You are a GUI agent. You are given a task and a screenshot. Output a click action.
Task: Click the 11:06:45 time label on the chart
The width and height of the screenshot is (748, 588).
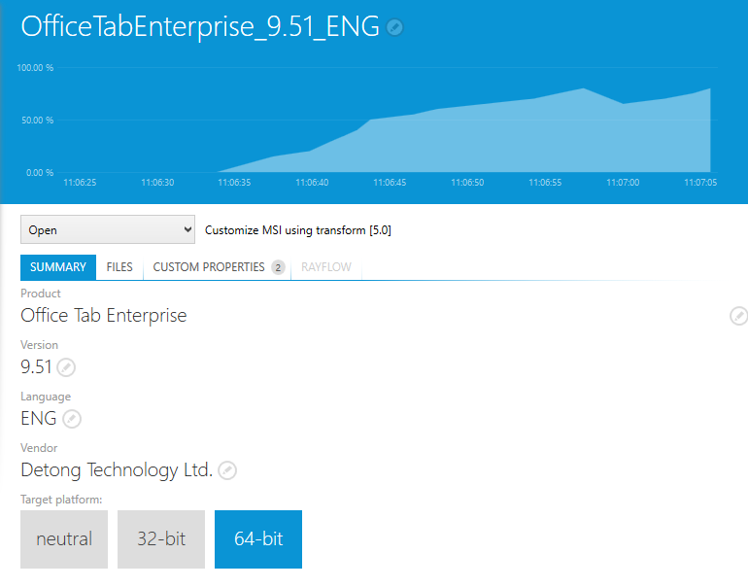tap(390, 182)
